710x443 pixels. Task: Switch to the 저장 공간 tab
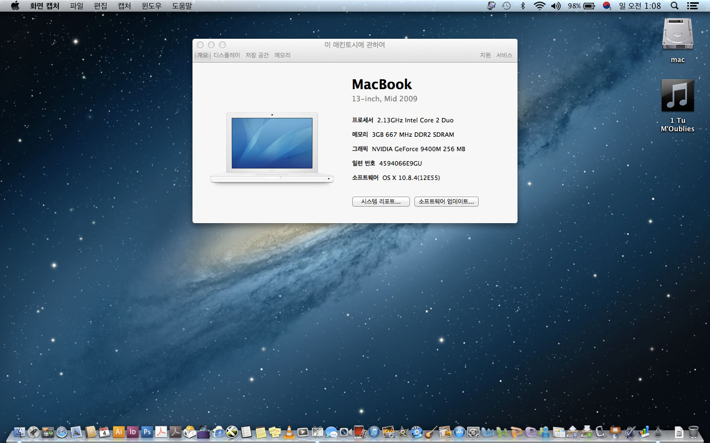[x=257, y=55]
